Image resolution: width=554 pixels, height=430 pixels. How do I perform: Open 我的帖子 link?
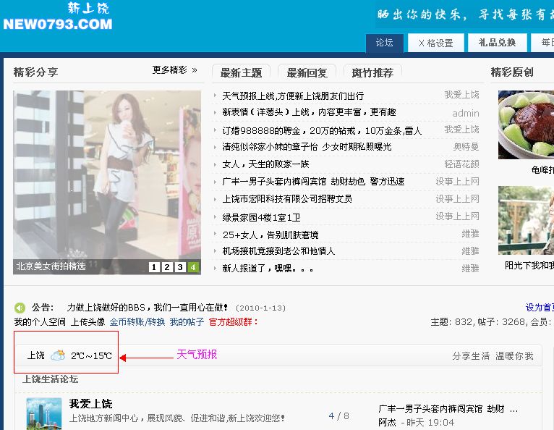pos(187,322)
